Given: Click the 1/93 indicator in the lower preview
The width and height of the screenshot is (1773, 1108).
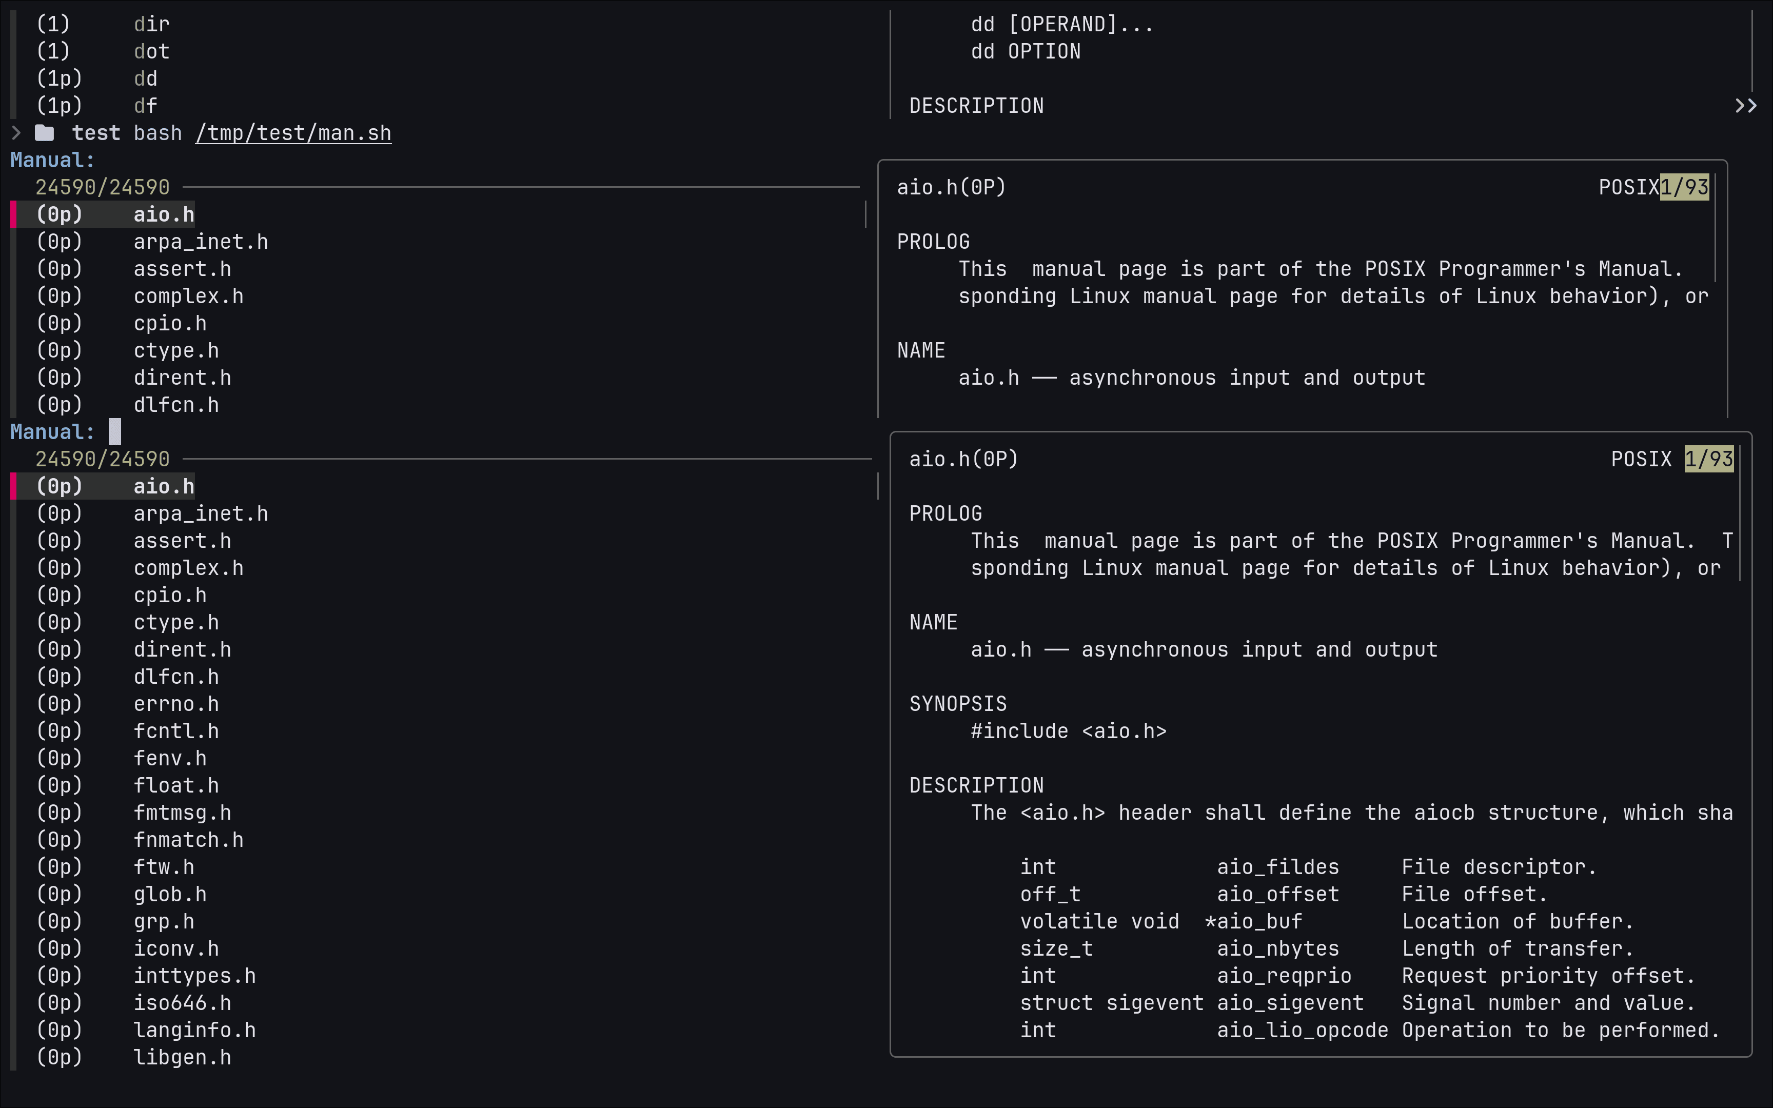Looking at the screenshot, I should point(1708,459).
